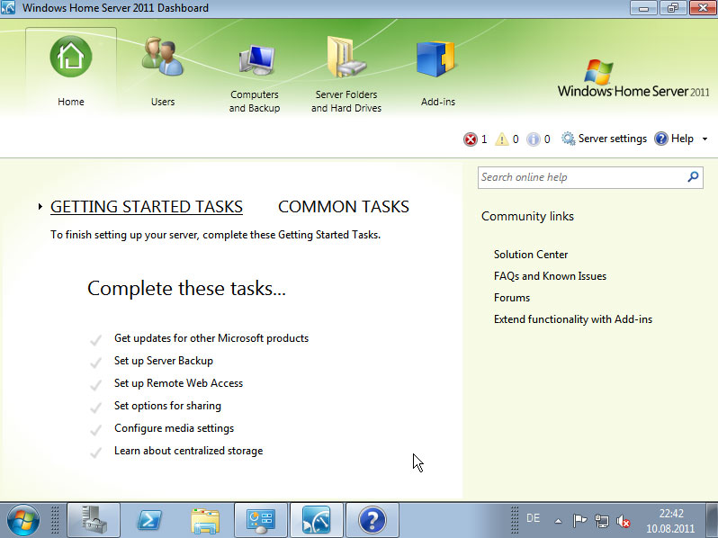
Task: Click the Help text button
Action: pyautogui.click(x=682, y=139)
